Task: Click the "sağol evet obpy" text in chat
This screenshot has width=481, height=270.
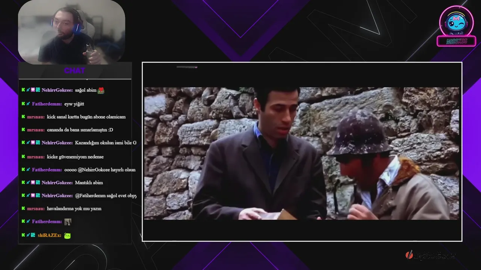Action: [123, 196]
